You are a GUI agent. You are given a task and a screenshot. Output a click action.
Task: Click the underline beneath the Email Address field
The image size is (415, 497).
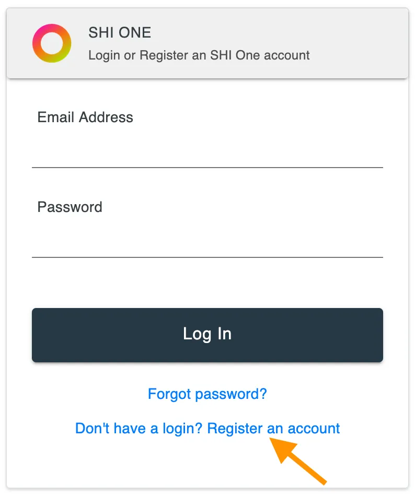coord(208,168)
